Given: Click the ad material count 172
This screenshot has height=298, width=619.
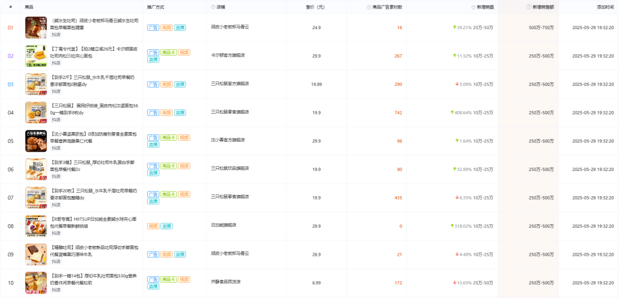Looking at the screenshot, I should tap(398, 283).
